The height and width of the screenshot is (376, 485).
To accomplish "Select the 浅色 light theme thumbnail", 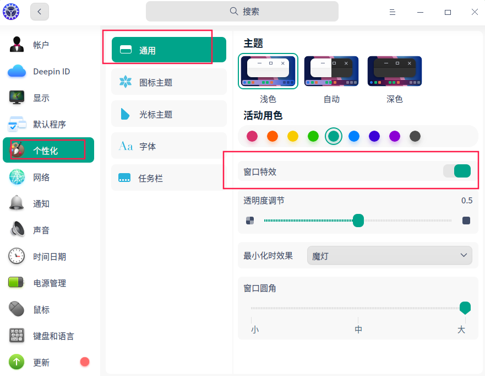I will coord(268,71).
